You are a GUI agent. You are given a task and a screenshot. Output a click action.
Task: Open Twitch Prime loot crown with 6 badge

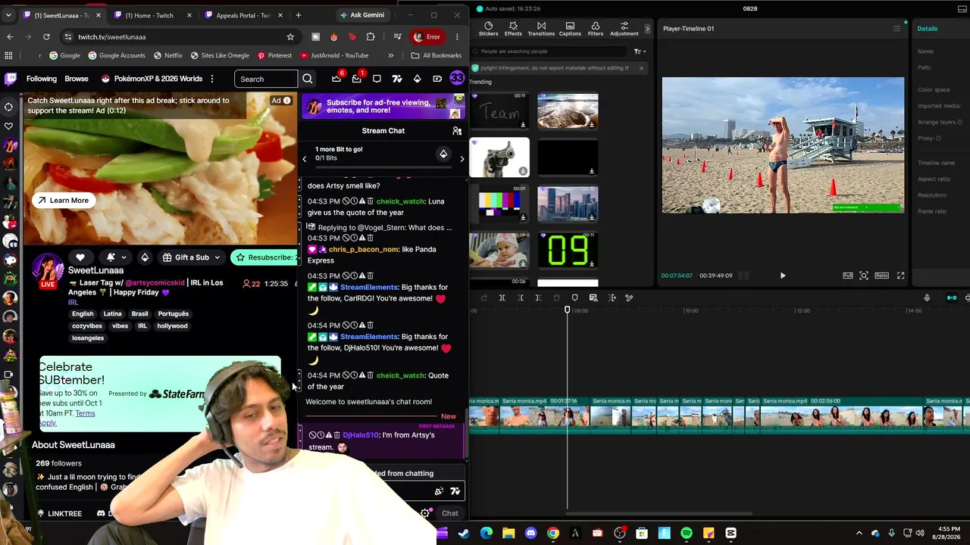click(x=336, y=79)
